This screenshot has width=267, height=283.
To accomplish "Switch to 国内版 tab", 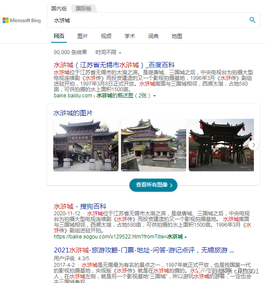I will (x=59, y=8).
